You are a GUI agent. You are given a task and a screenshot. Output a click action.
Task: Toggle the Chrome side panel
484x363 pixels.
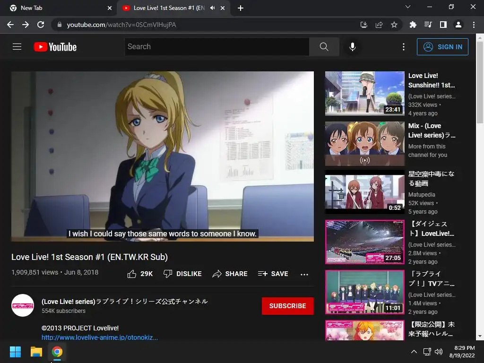tap(443, 25)
